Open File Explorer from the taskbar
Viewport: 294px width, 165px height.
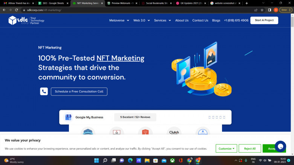coord(147,160)
